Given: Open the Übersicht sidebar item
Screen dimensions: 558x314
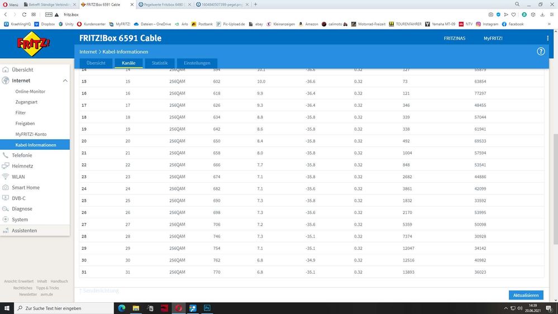Looking at the screenshot, I should pyautogui.click(x=35, y=70).
